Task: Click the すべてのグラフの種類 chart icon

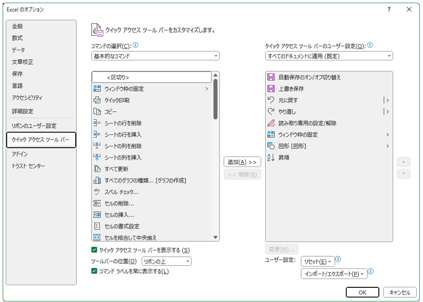Action: pyautogui.click(x=97, y=180)
